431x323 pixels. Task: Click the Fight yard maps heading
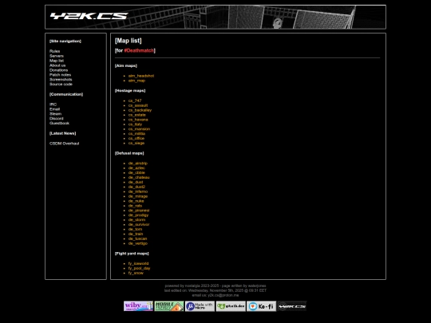[x=132, y=254]
